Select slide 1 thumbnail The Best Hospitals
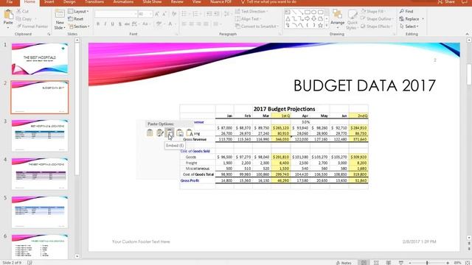472x265 pixels. tap(40, 59)
